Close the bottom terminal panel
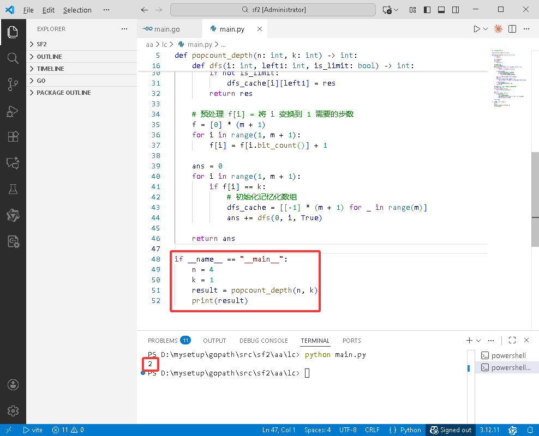539x436 pixels. [526, 340]
